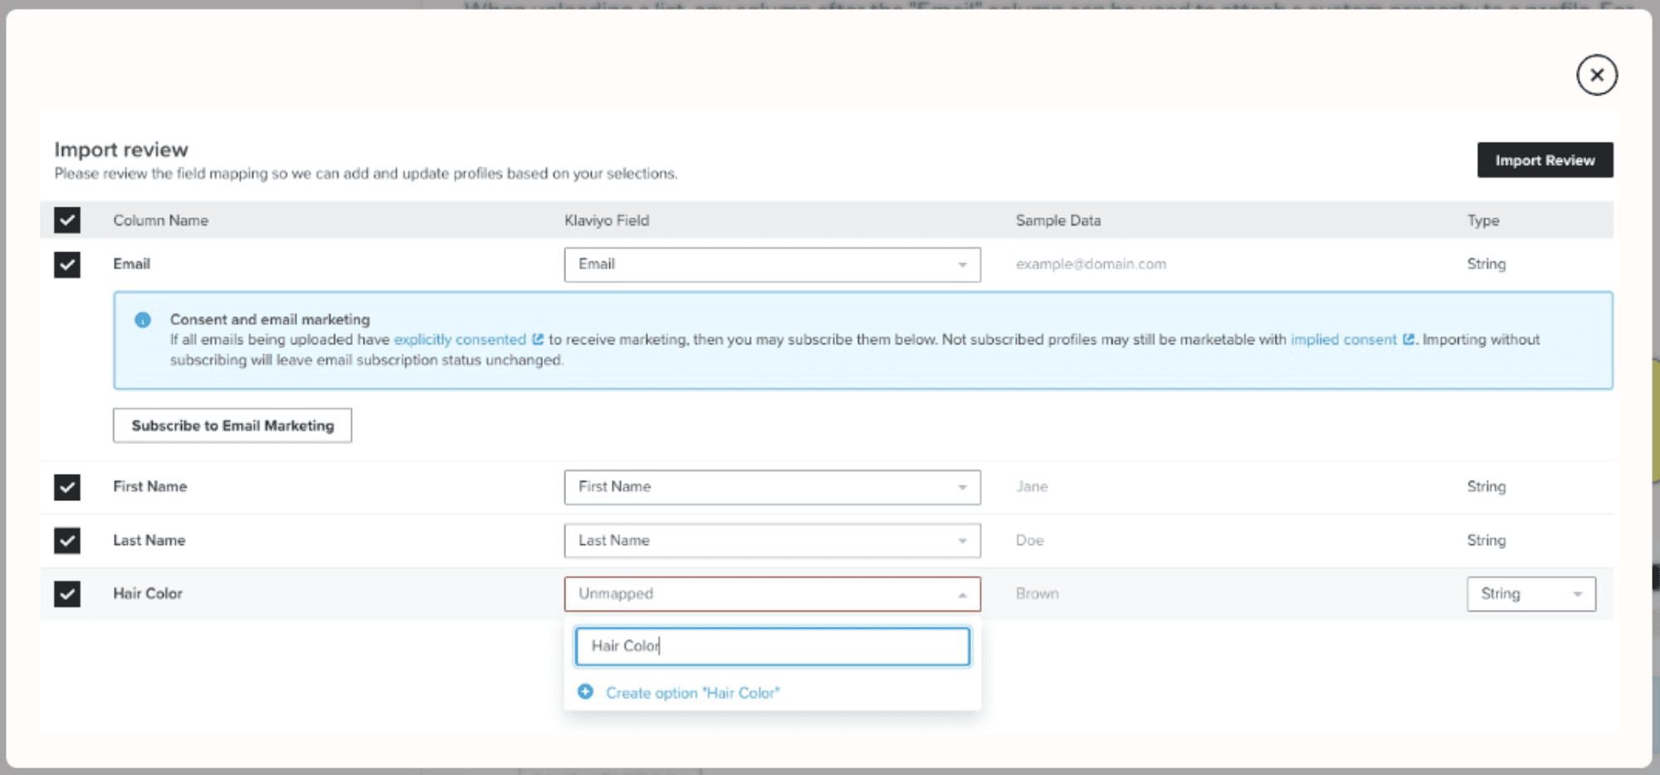Click the Hair Color column name
The image size is (1660, 775).
click(x=148, y=593)
